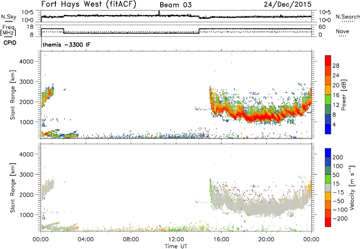Click the noise spike in the N.Sky trace

(x=159, y=13)
